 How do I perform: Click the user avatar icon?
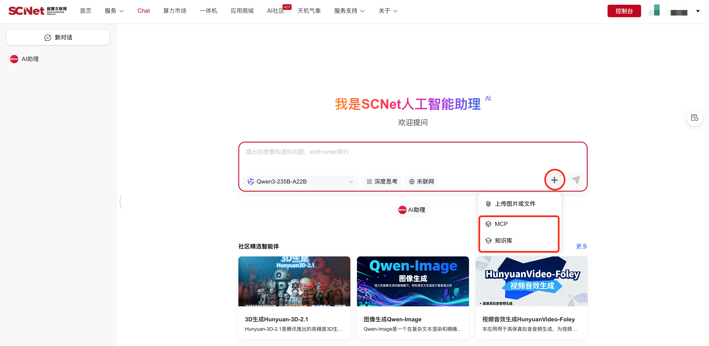[654, 11]
